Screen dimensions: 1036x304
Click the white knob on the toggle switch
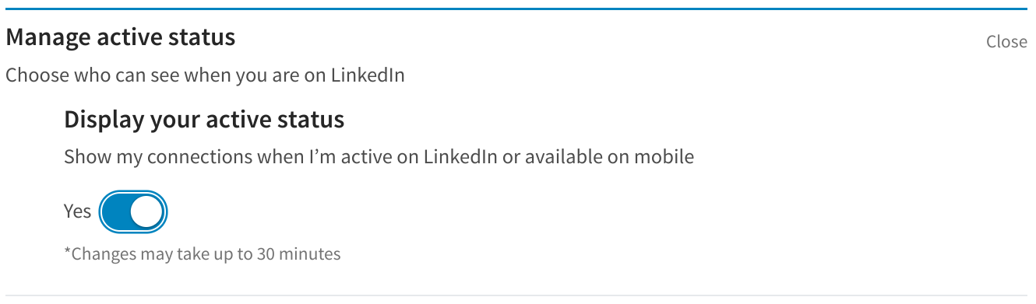click(148, 211)
